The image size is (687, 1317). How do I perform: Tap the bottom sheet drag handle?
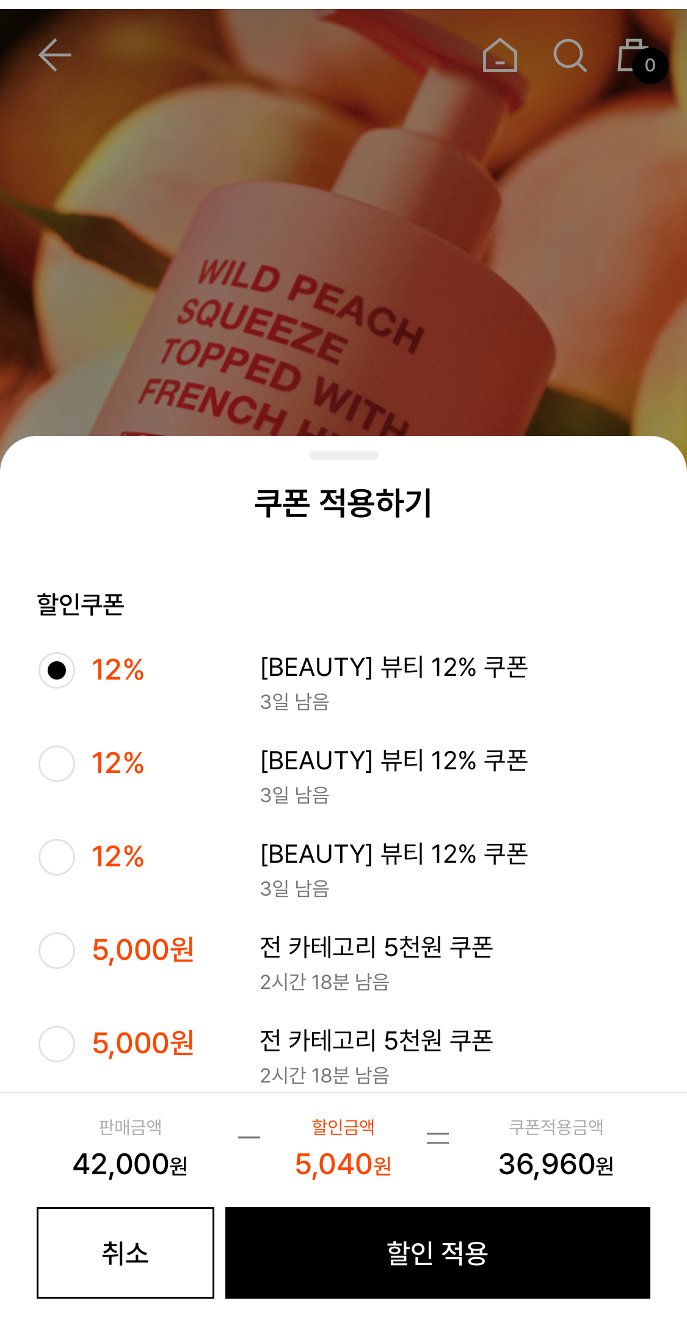point(343,455)
